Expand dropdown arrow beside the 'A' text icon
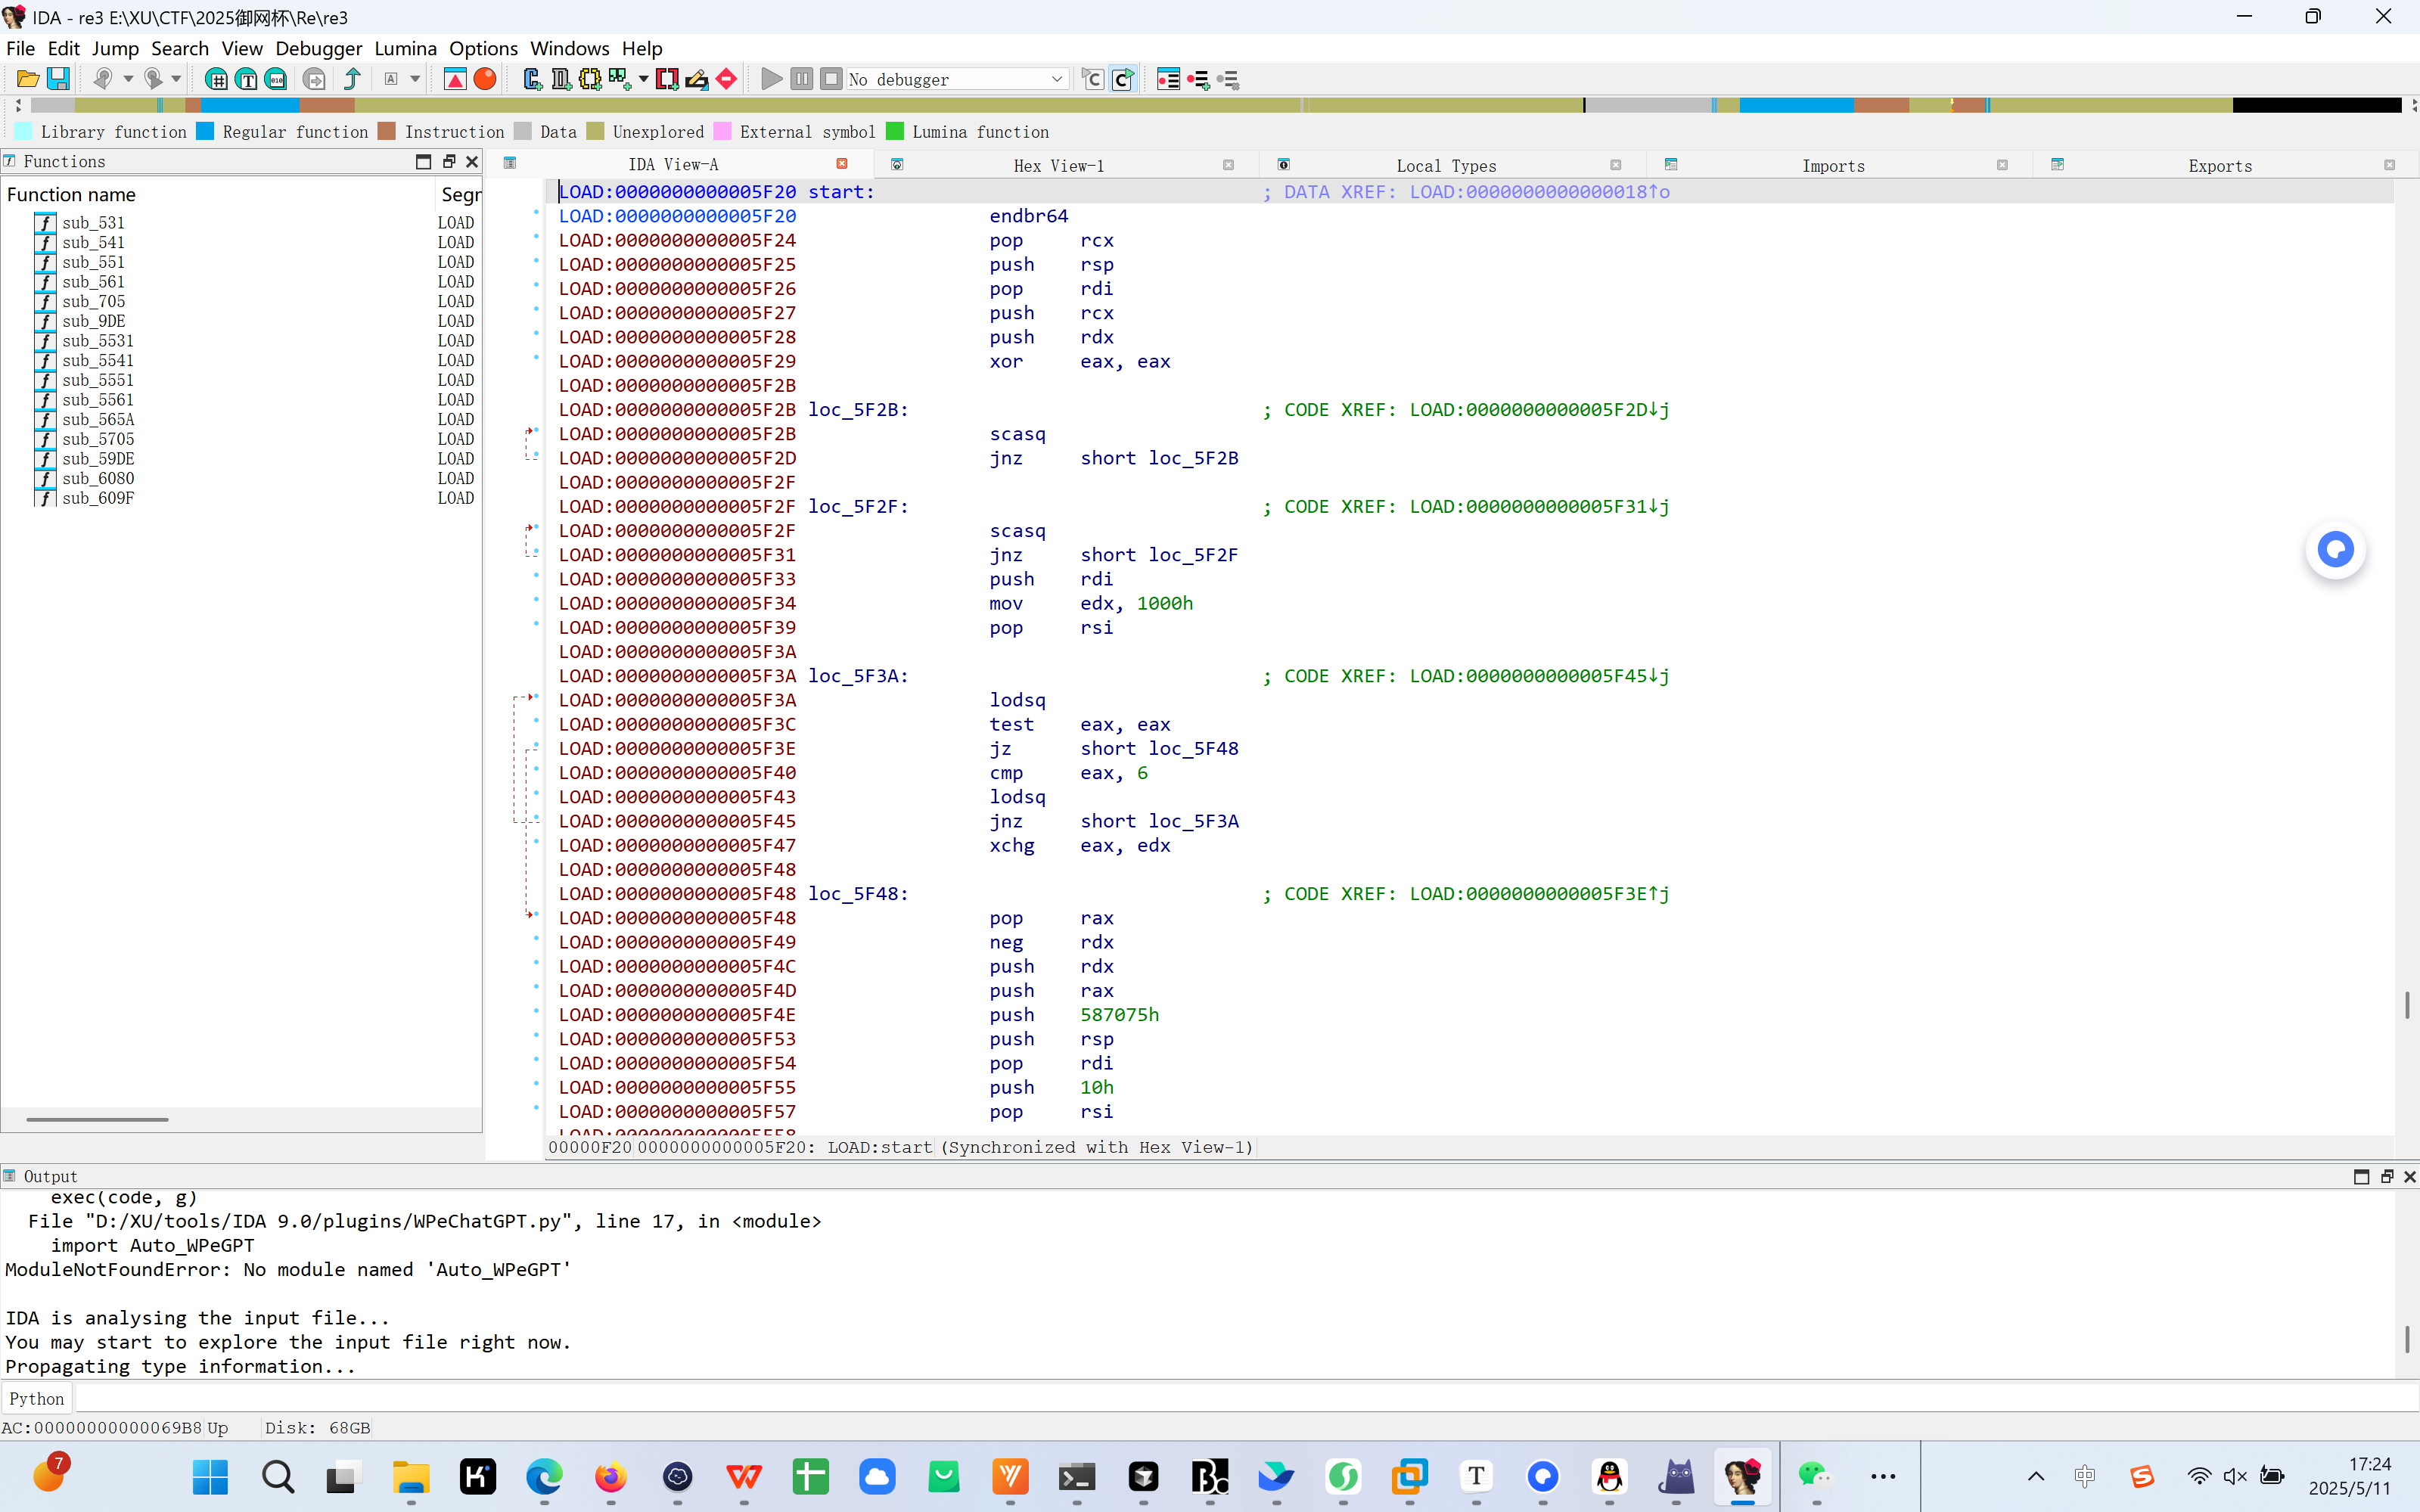Image resolution: width=2420 pixels, height=1512 pixels. pos(415,79)
